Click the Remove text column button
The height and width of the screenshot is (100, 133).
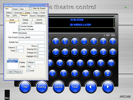(x=18, y=72)
